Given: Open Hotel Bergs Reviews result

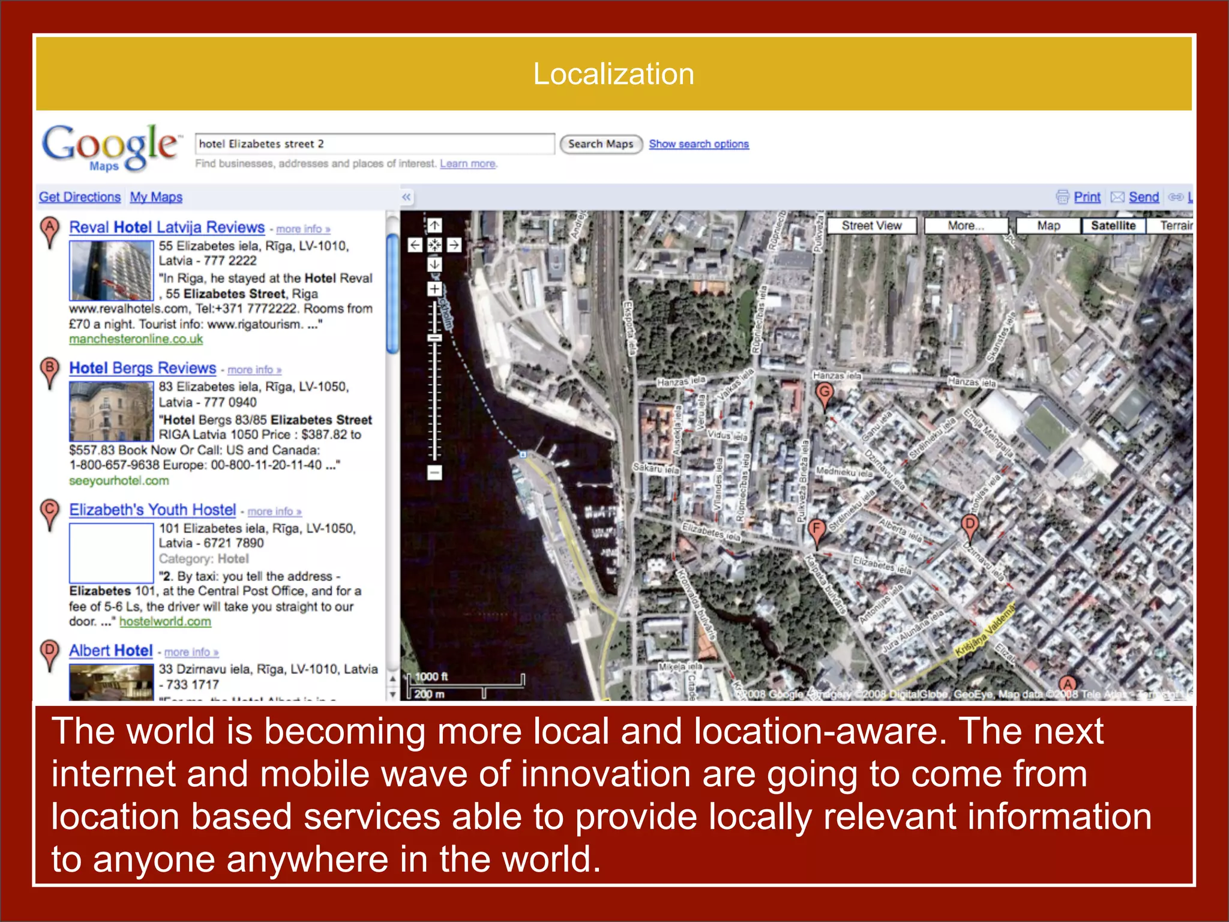Looking at the screenshot, I should tap(142, 368).
